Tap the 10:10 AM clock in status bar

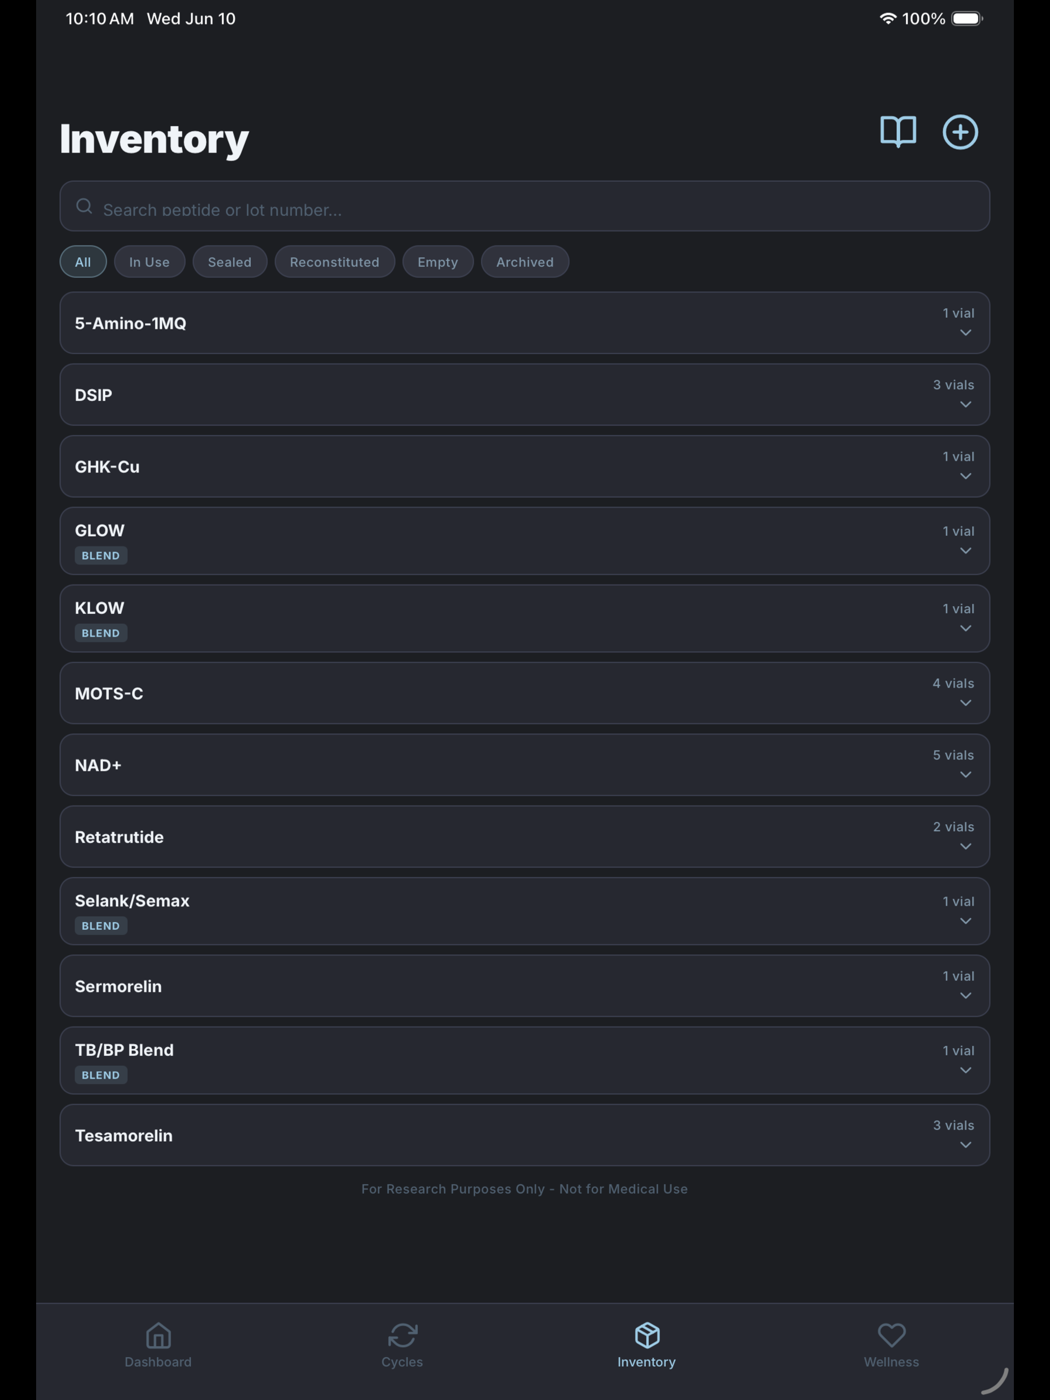[100, 18]
